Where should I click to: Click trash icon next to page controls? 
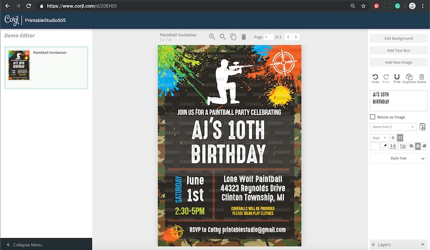[x=244, y=37]
